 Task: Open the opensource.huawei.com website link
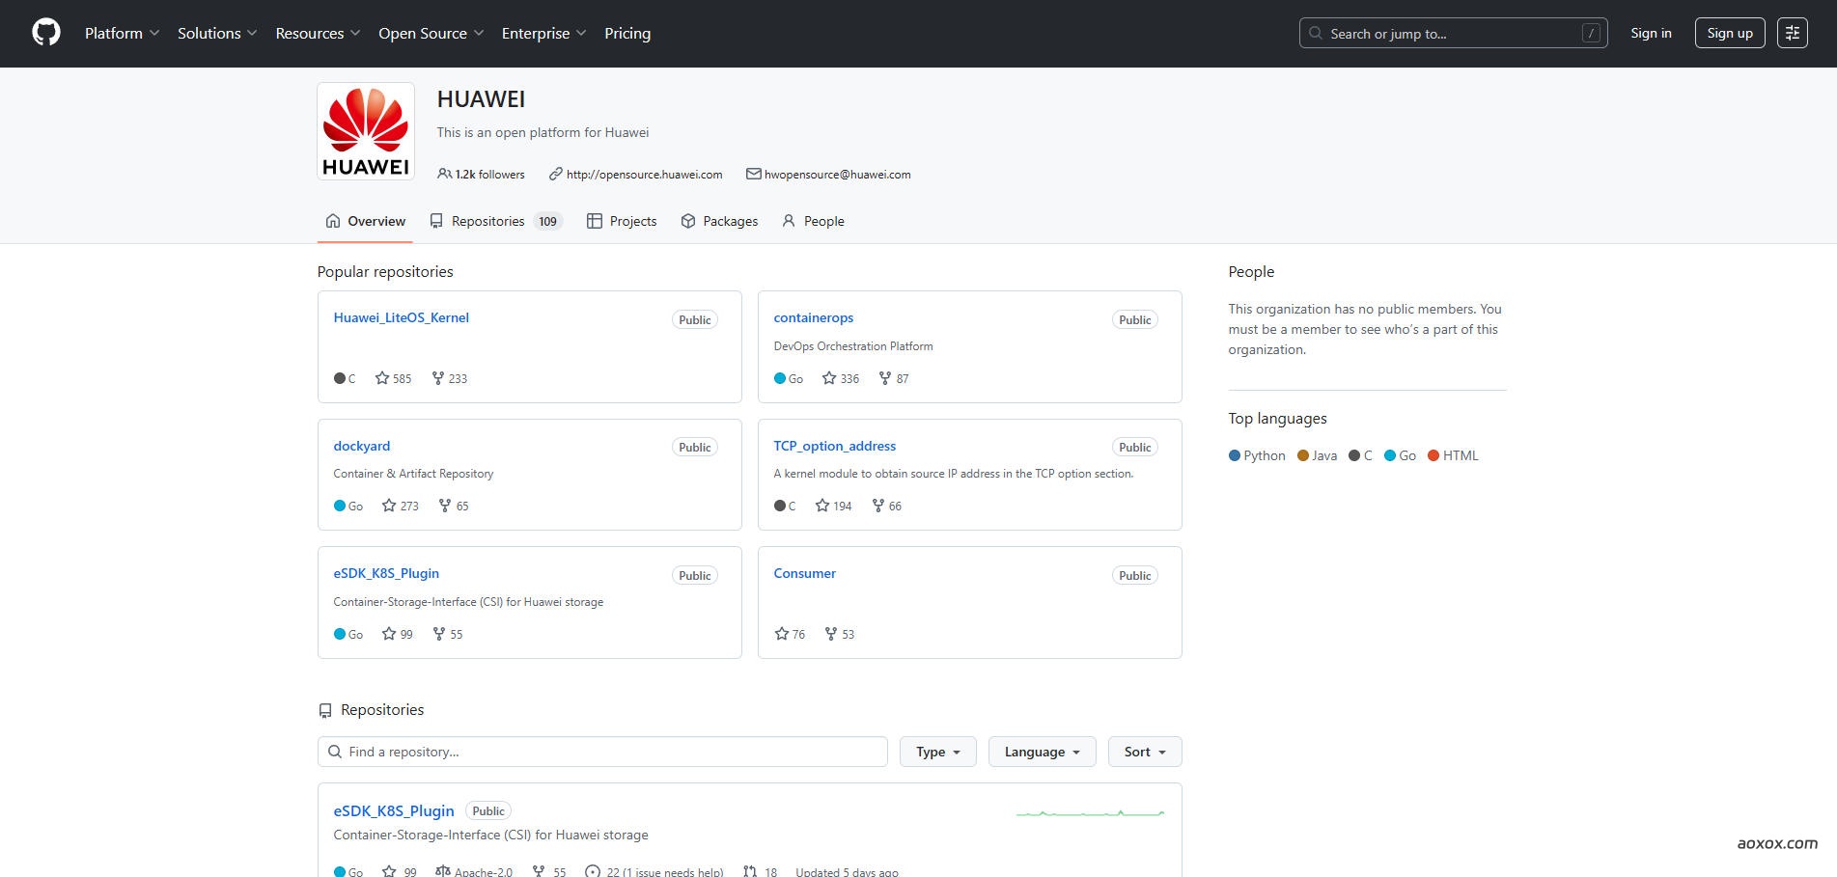644,175
